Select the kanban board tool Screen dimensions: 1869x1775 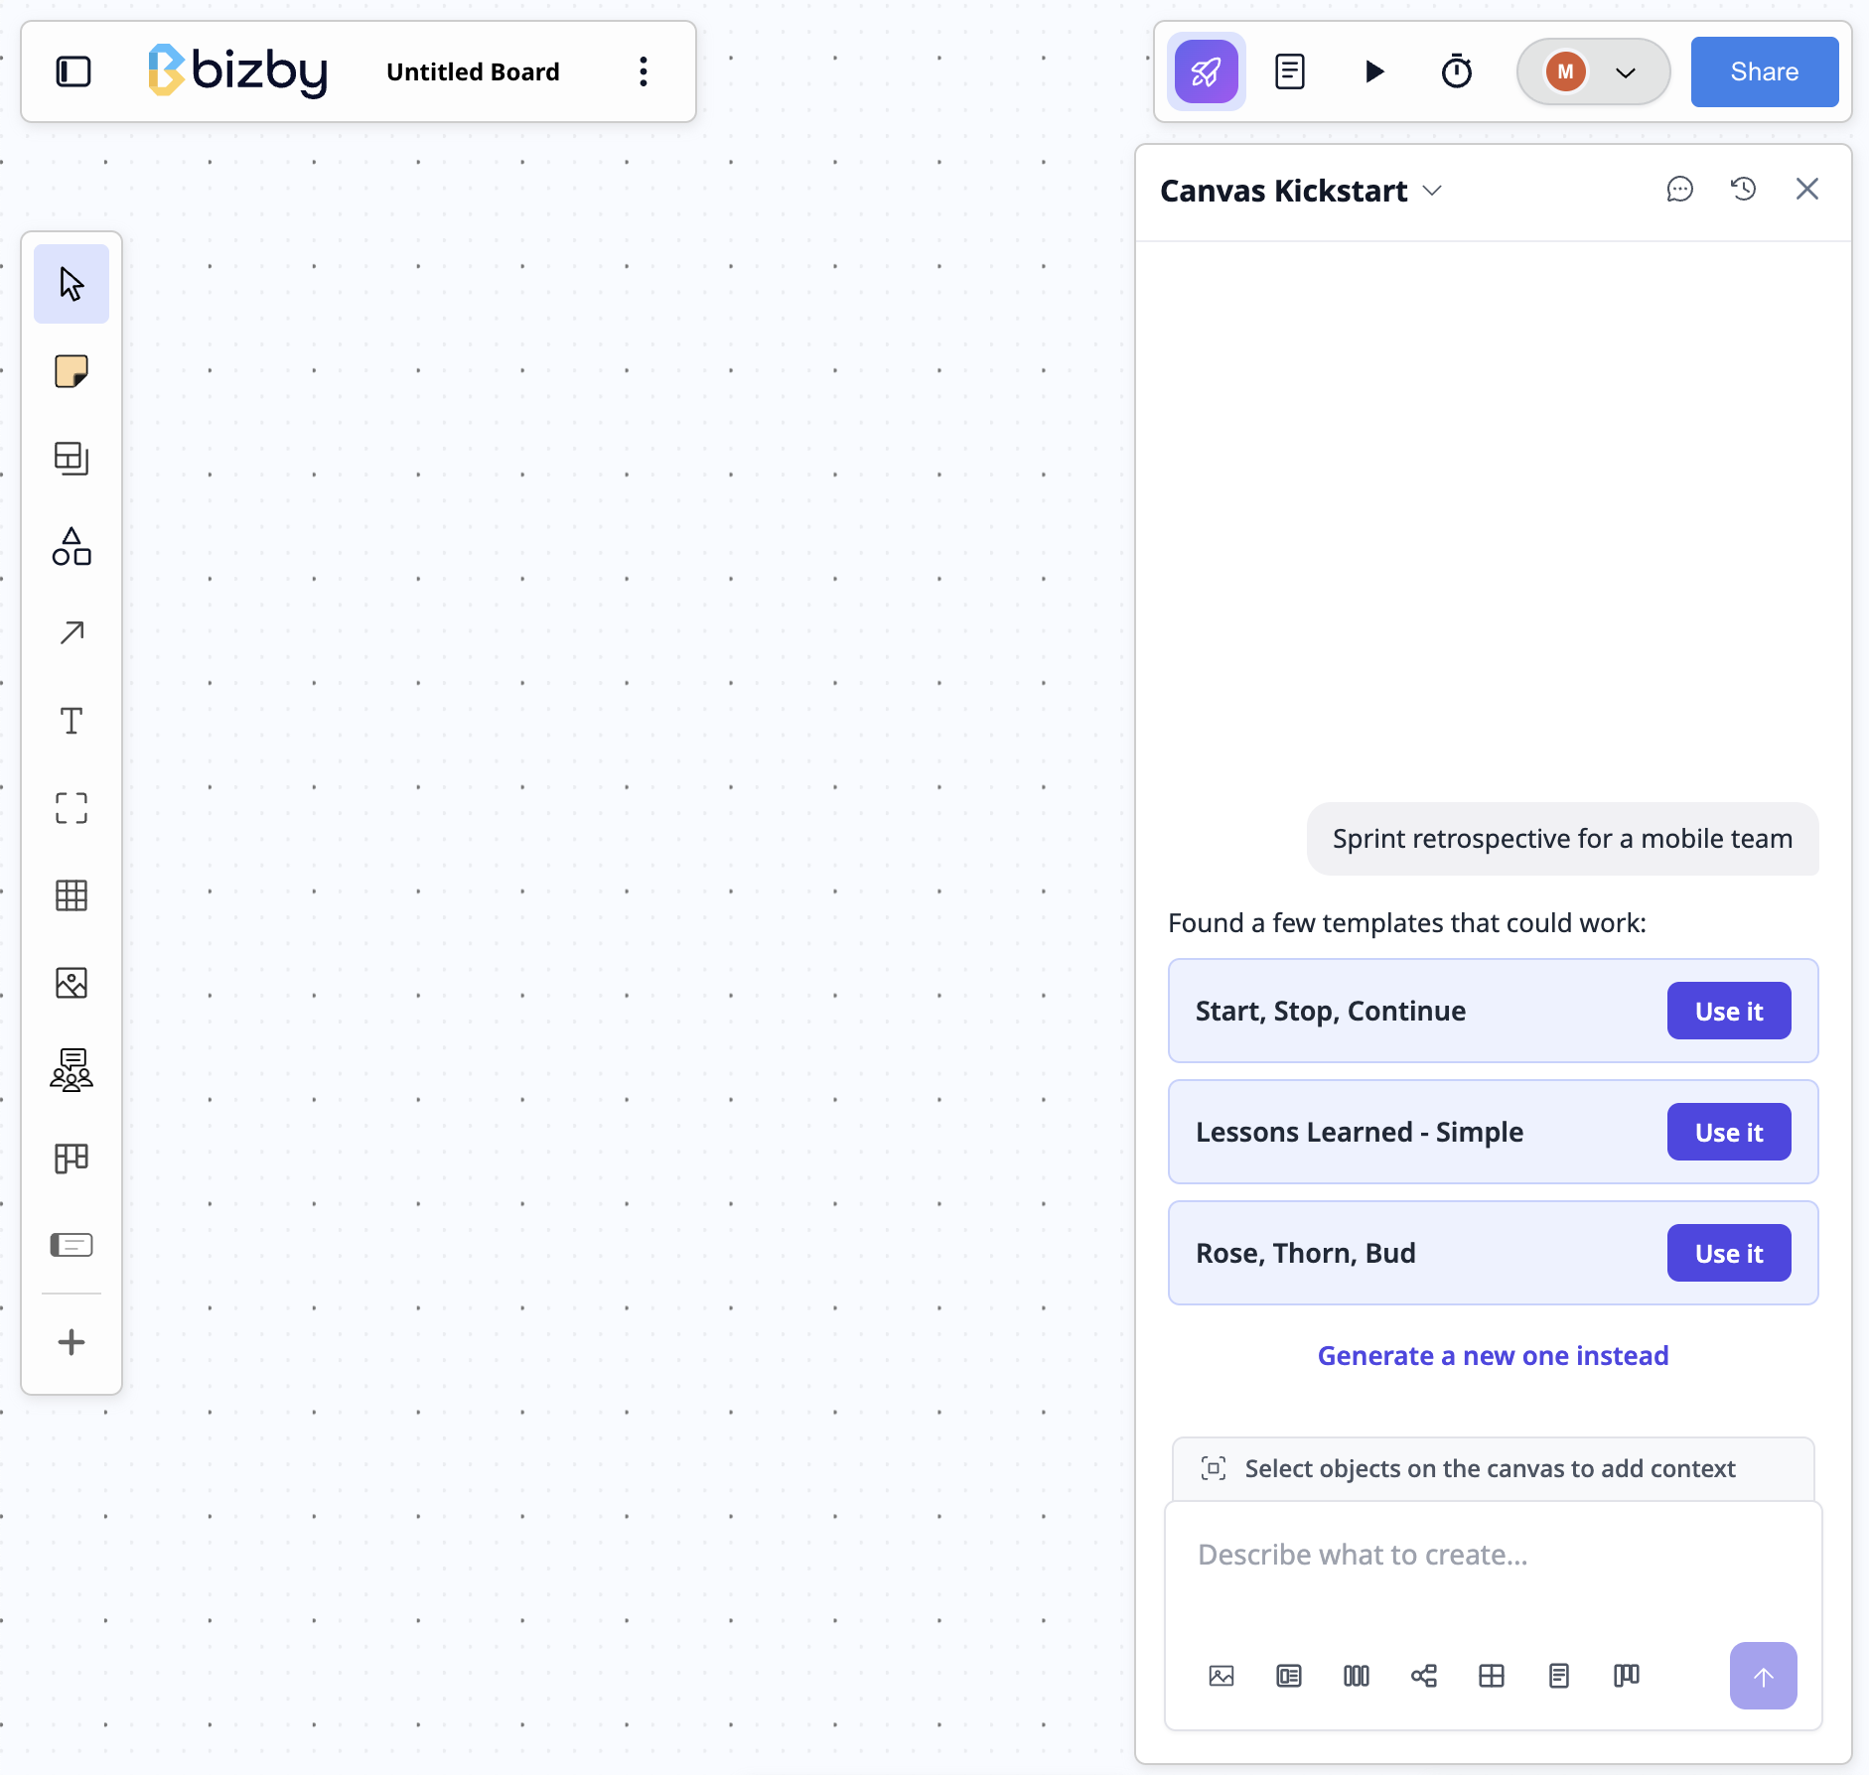click(x=72, y=1158)
